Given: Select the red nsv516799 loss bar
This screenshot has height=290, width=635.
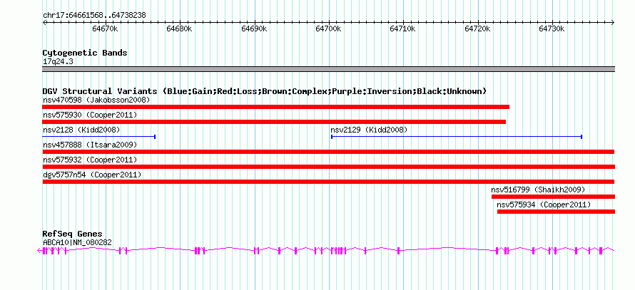Looking at the screenshot, I should coord(553,197).
